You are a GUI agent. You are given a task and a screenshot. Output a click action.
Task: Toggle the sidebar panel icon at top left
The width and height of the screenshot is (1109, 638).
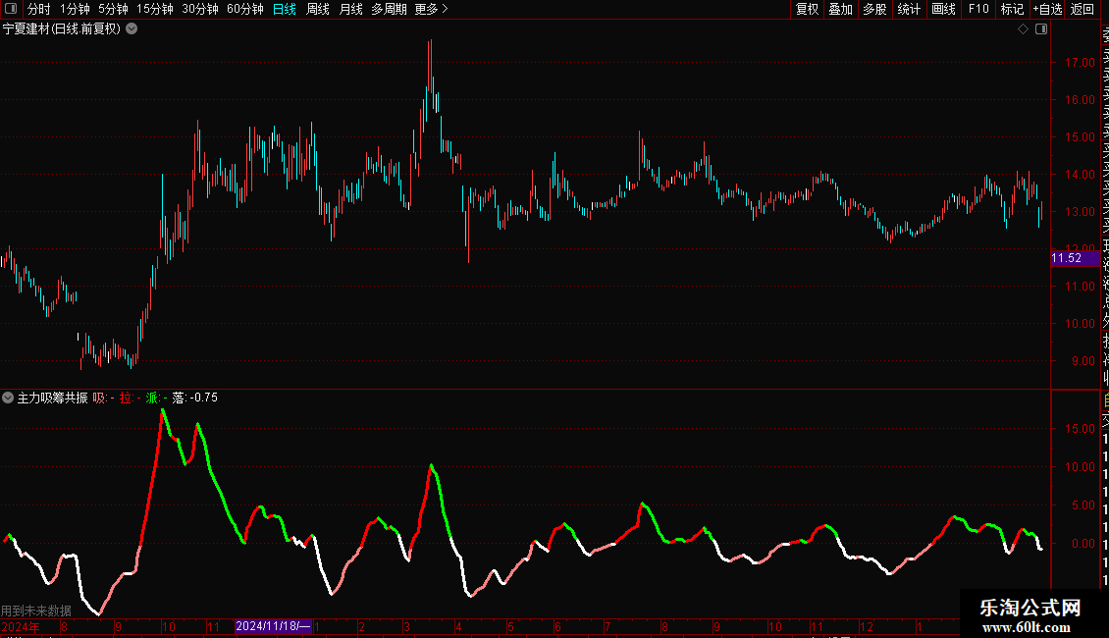[x=11, y=9]
